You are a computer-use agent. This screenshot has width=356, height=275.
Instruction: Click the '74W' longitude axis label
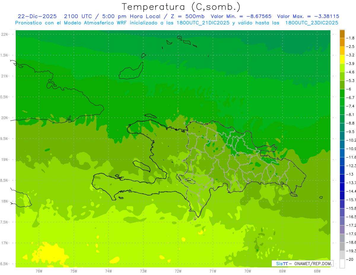click(x=109, y=271)
